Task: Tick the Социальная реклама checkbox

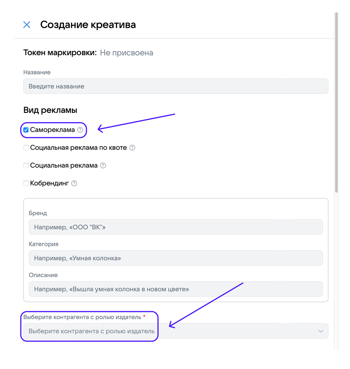Action: coord(26,166)
